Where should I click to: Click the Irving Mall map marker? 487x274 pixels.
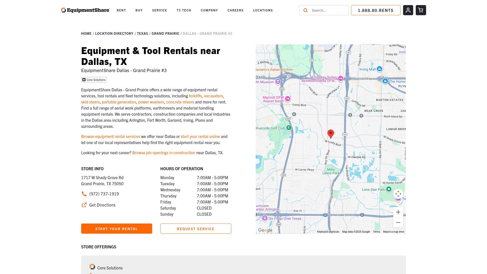point(379,69)
